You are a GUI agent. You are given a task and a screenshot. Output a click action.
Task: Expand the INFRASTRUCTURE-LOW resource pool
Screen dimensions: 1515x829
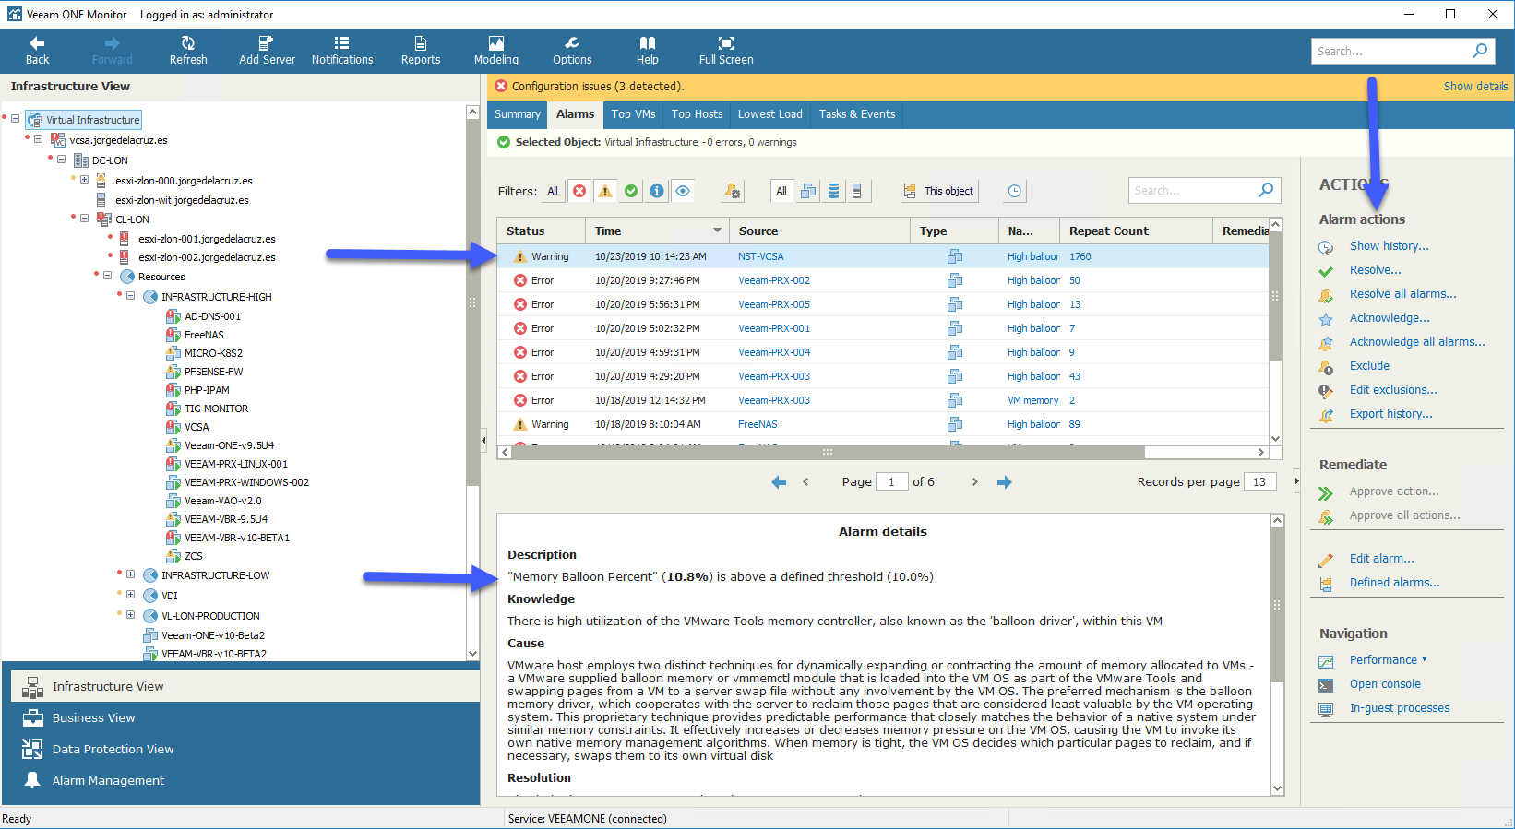tap(131, 574)
